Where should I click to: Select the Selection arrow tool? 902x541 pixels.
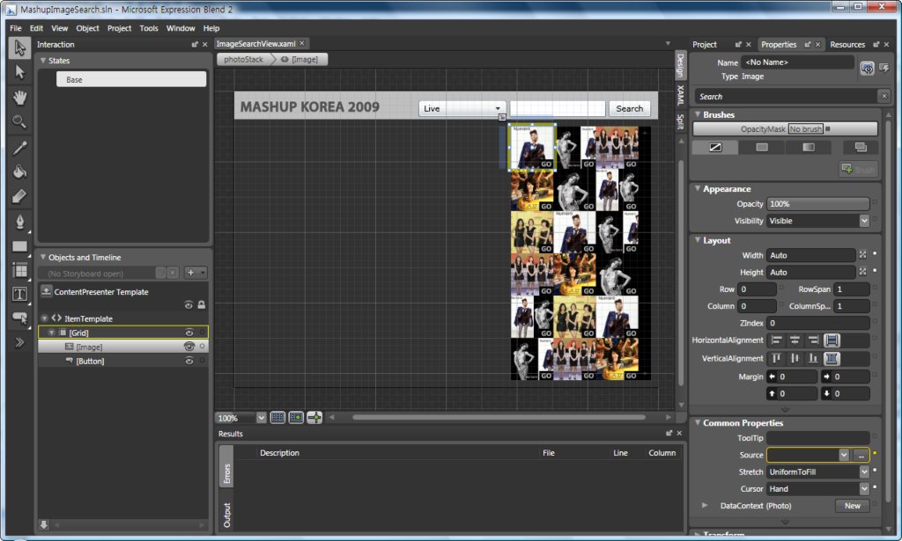[x=19, y=48]
